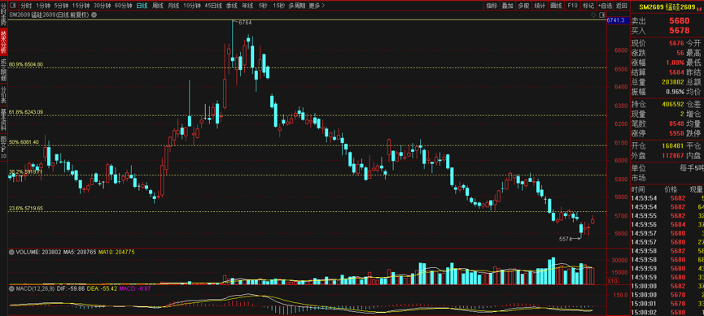Click the 多股 multi-stock button
This screenshot has height=316, width=704.
coord(523,6)
